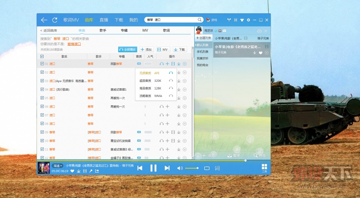
Task: Open settings gear in title bar
Action: [x=249, y=20]
